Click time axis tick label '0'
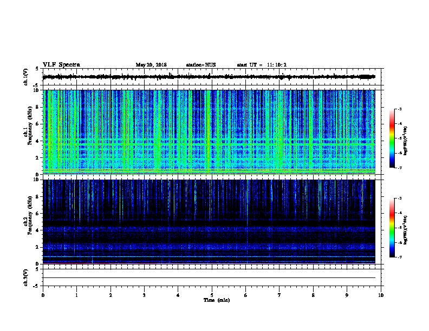This screenshot has width=429, height=331. pyautogui.click(x=43, y=295)
